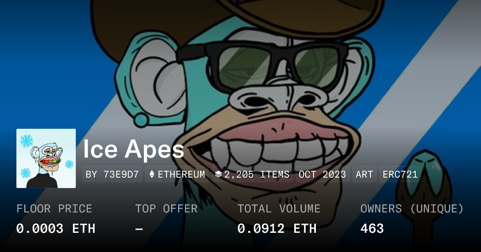Click the Ethereum diamond icon

point(152,174)
